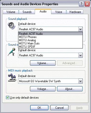Confirm with the OK button
The width and height of the screenshot is (91, 113).
39,108
